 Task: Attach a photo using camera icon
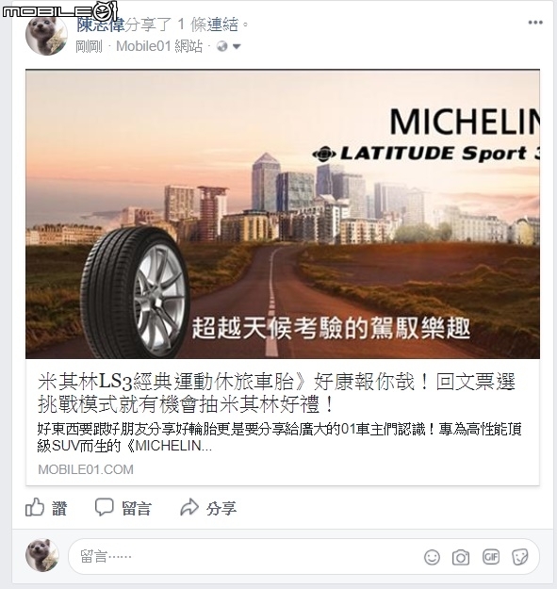(461, 557)
